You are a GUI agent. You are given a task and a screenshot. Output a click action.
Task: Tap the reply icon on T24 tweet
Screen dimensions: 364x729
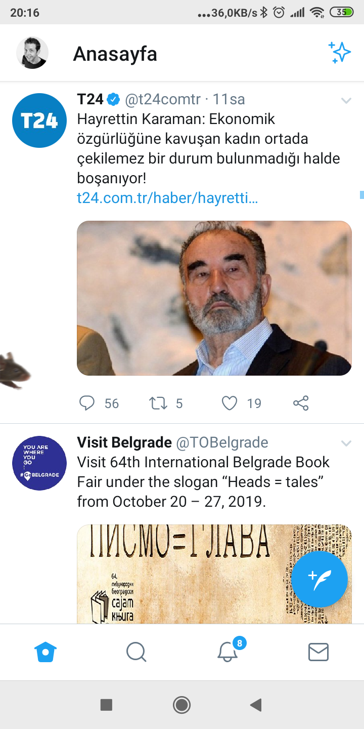[x=87, y=403]
